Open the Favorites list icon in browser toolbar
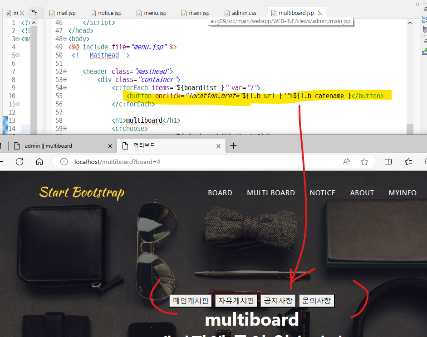Screen dimensions: 427x337 [408, 162]
